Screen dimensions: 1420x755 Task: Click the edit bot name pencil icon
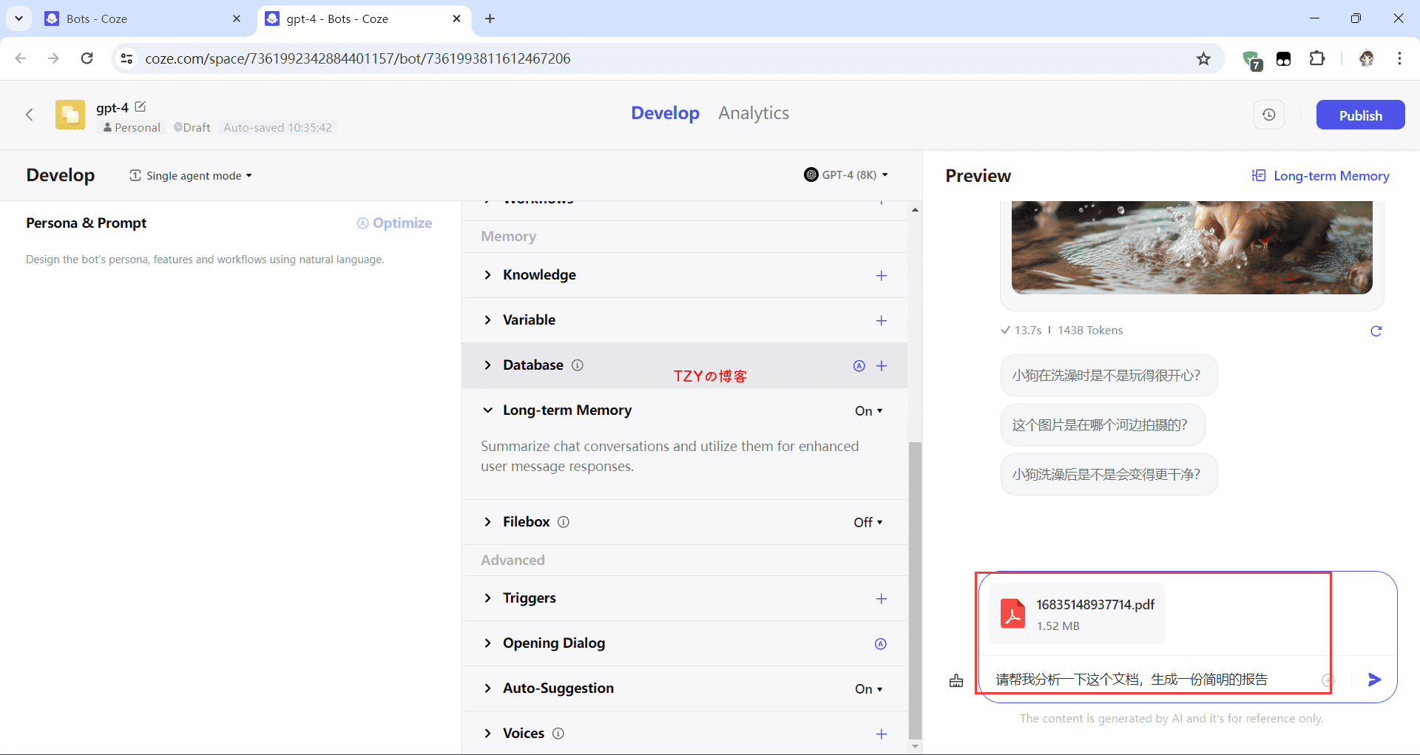click(x=141, y=107)
